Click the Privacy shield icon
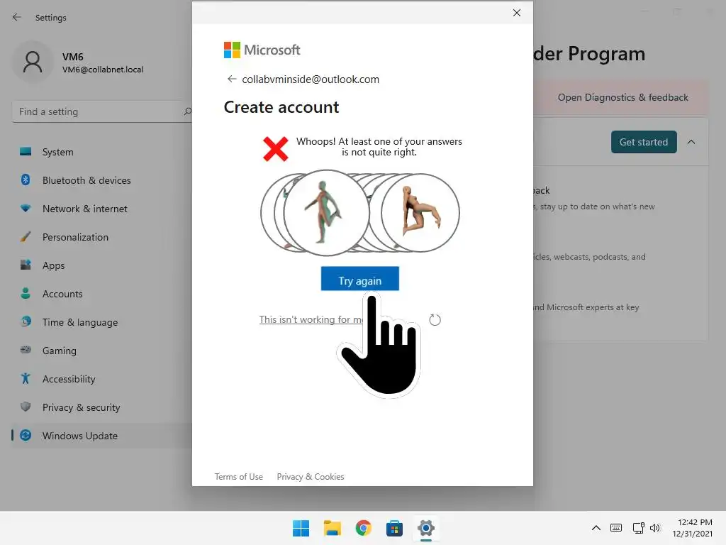 [x=26, y=407]
